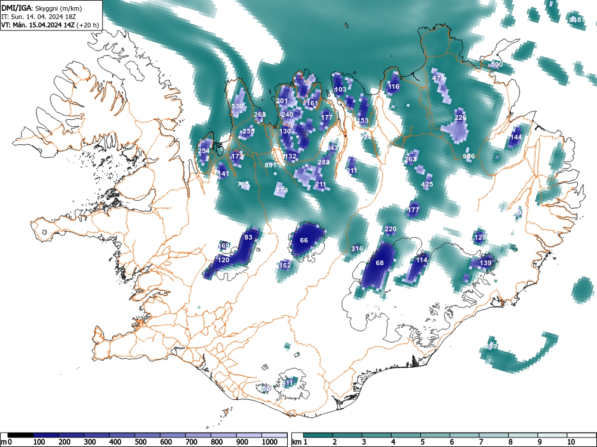This screenshot has height=447, width=597.
Task: Click the 254 map label
Action: (x=204, y=151)
